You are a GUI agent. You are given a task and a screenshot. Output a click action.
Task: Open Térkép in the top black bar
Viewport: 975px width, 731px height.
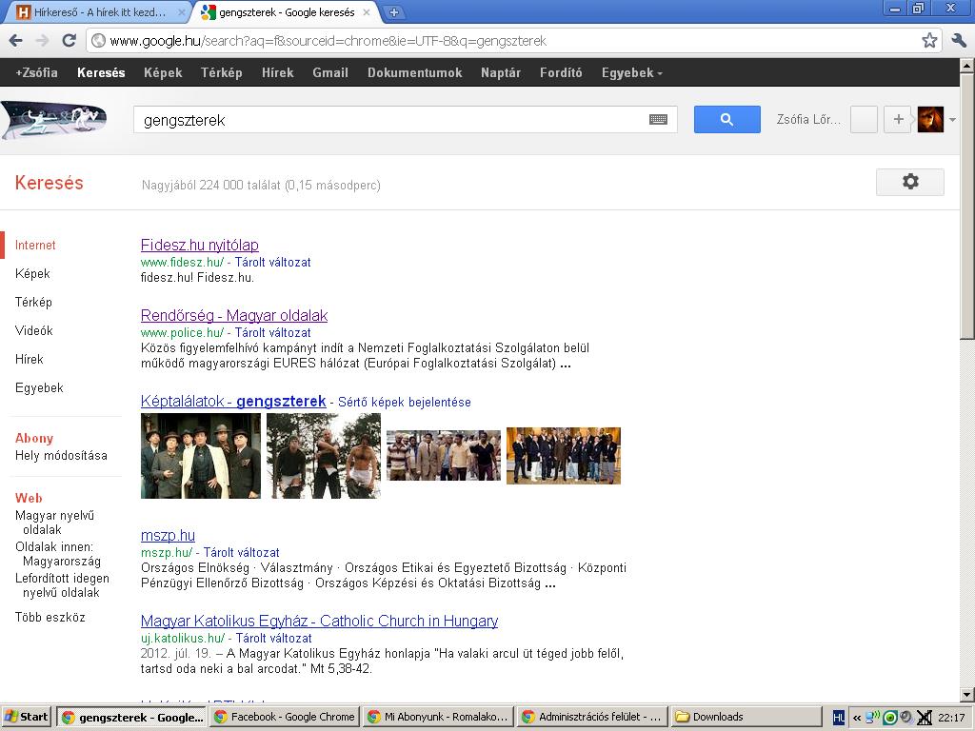221,72
